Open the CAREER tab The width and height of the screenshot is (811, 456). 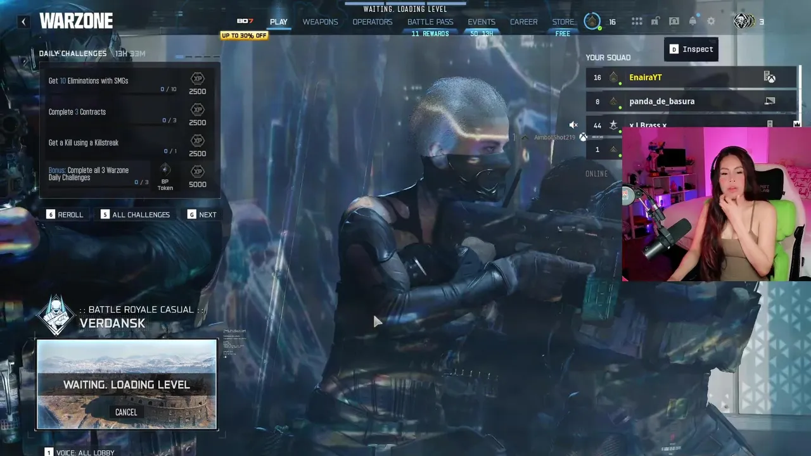coord(524,22)
